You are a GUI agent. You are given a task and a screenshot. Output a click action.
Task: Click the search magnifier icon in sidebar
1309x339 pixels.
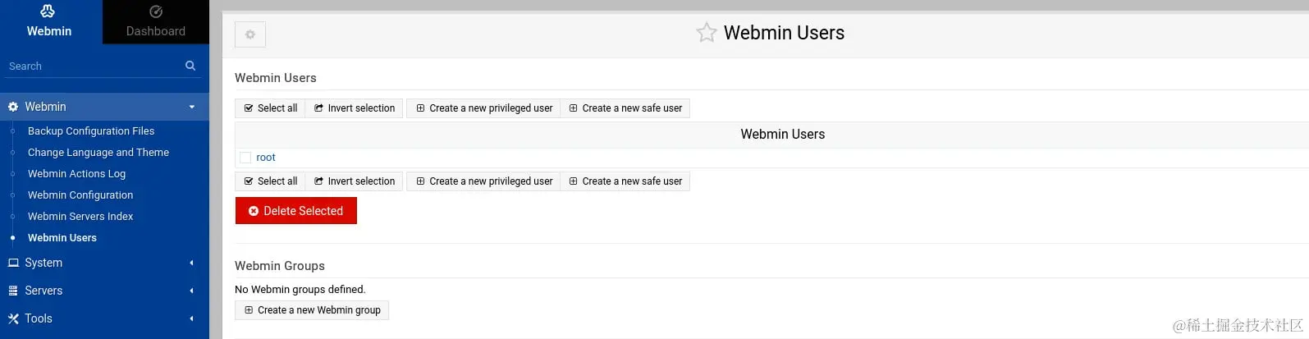[x=190, y=66]
